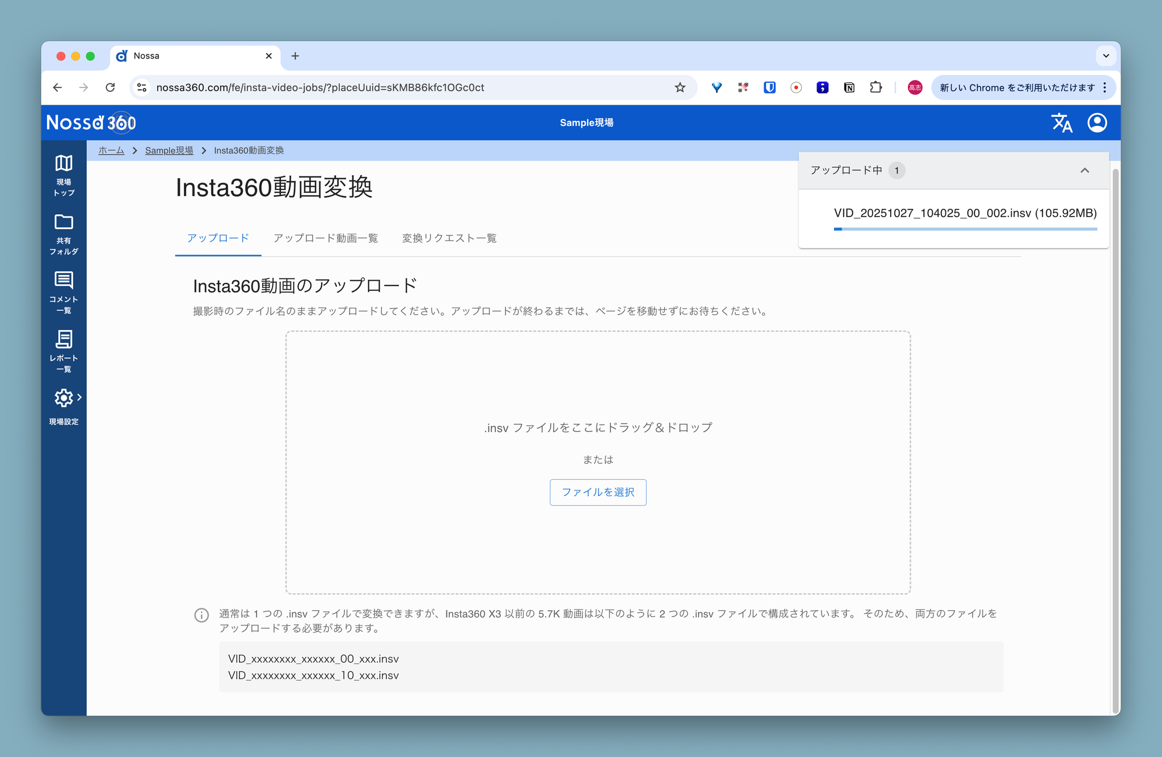
Task: Open the user account profile icon
Action: pos(1097,122)
